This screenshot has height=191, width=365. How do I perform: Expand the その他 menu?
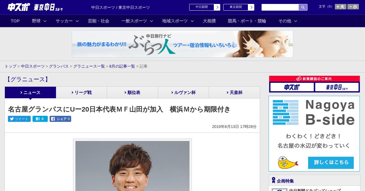pos(288,21)
